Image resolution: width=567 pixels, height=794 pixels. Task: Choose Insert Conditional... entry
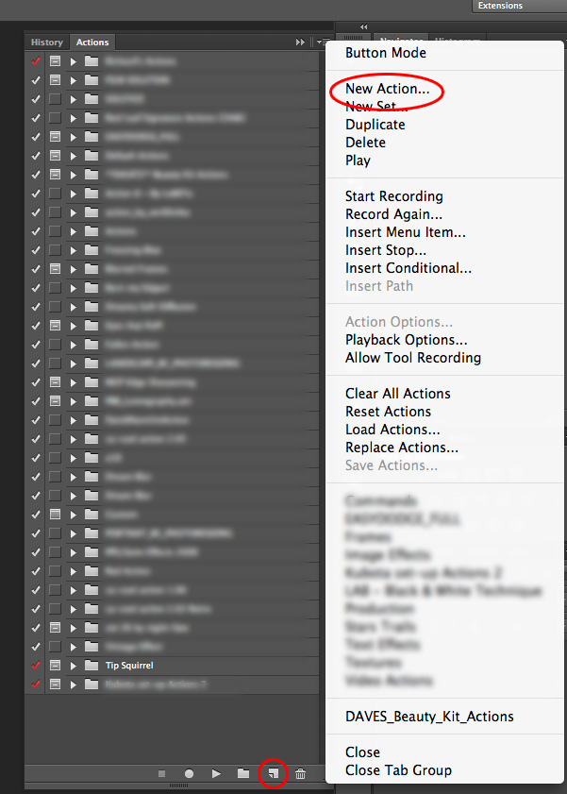409,268
